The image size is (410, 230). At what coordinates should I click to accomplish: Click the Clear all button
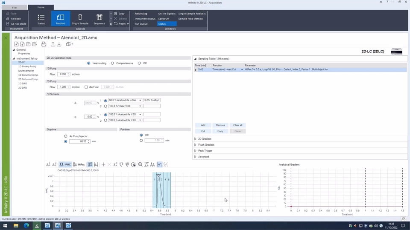click(237, 125)
